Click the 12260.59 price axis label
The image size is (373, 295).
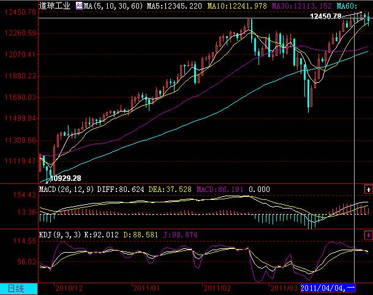click(20, 33)
